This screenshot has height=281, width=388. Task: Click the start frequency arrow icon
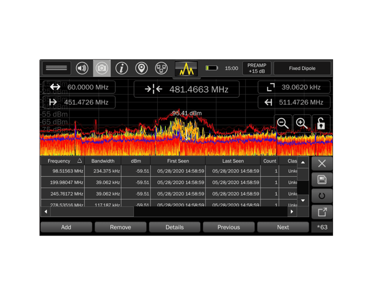(x=53, y=102)
